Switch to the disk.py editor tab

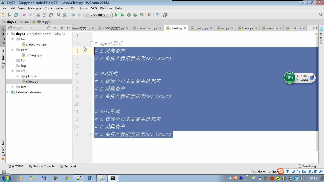[x=295, y=28]
